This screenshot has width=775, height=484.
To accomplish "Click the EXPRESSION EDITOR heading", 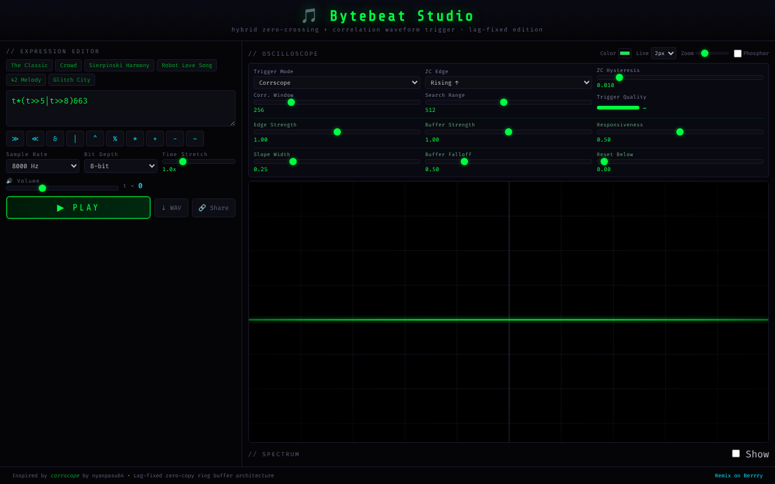I will point(53,51).
